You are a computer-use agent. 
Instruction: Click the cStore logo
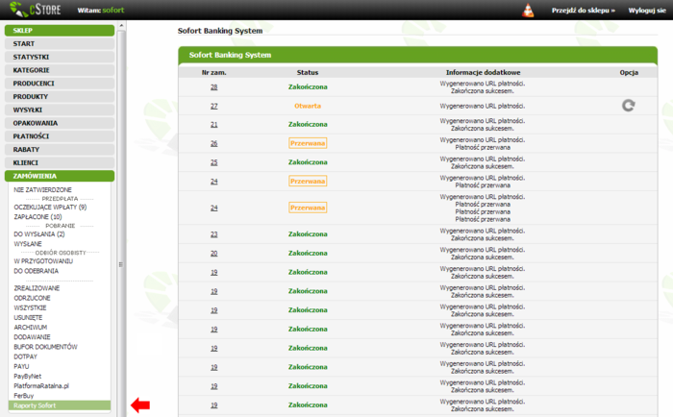point(36,10)
